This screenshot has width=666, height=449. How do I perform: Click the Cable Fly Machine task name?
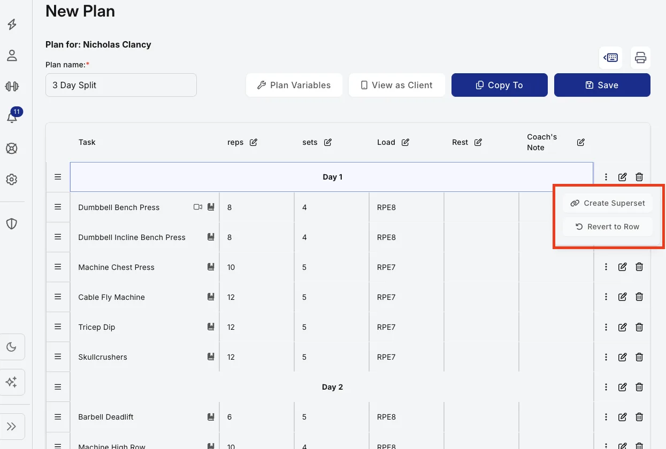[x=111, y=297]
